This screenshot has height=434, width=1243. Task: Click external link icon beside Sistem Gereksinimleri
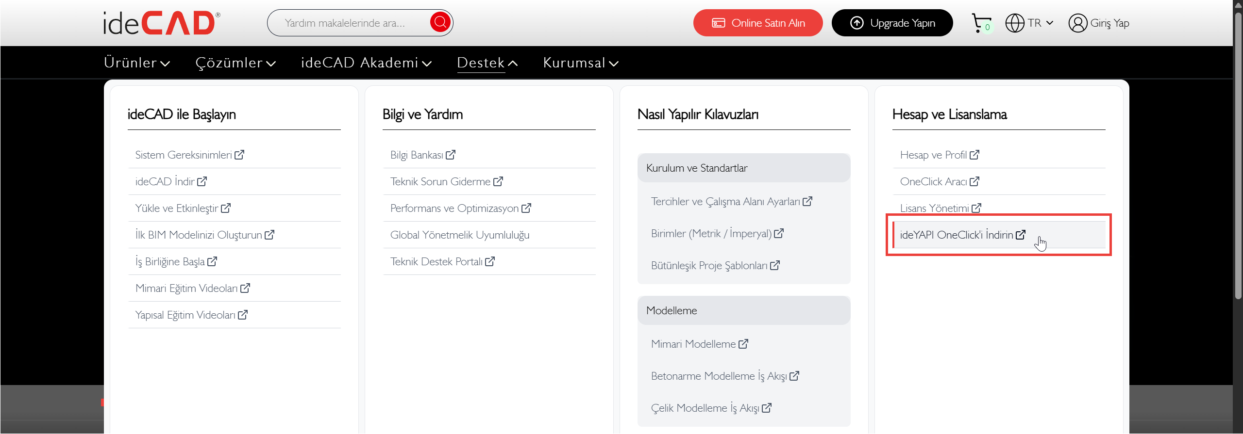[x=239, y=155]
